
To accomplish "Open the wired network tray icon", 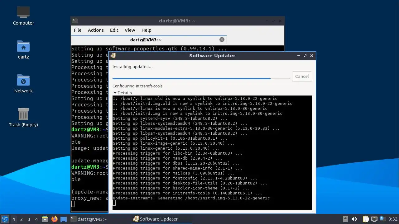I will click(374, 219).
